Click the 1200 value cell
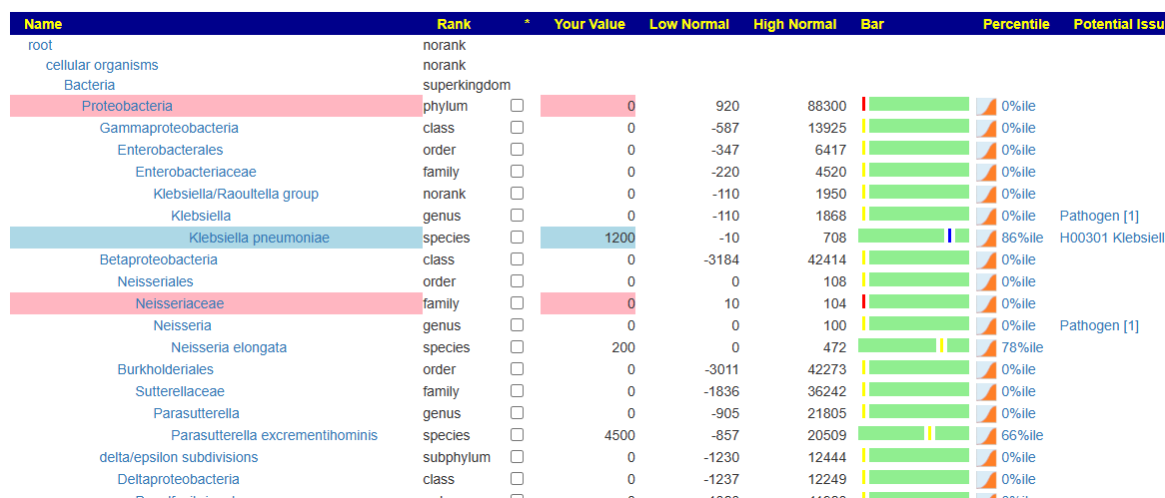 click(x=587, y=238)
